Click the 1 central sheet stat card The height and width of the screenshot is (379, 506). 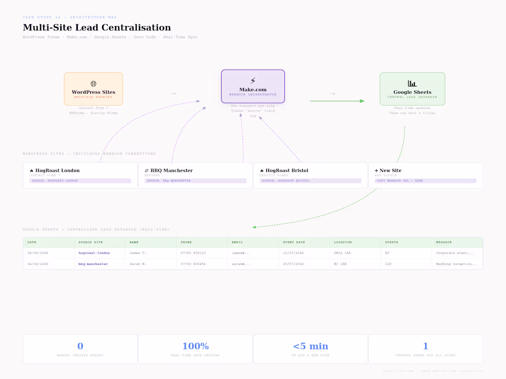pos(425,349)
